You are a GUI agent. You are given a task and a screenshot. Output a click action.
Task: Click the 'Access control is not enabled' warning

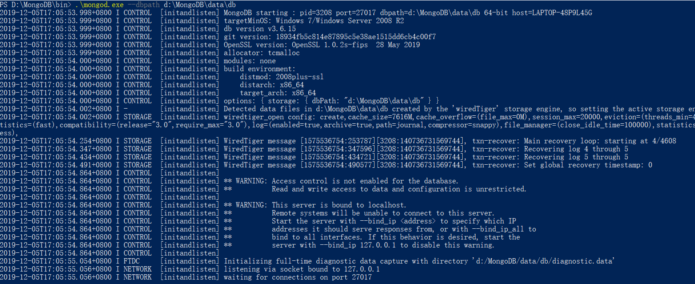pyautogui.click(x=365, y=181)
